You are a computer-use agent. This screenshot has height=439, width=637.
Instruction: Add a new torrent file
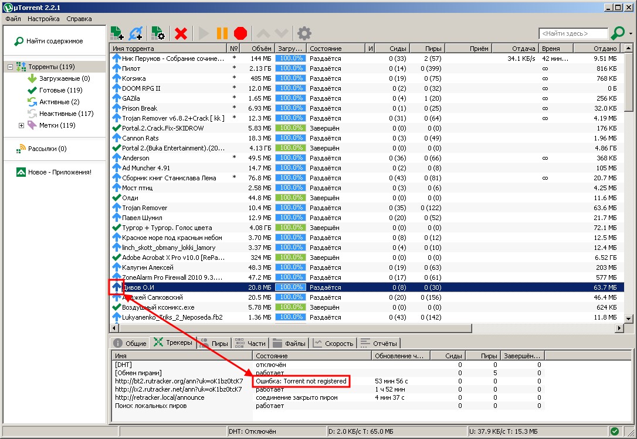[117, 33]
